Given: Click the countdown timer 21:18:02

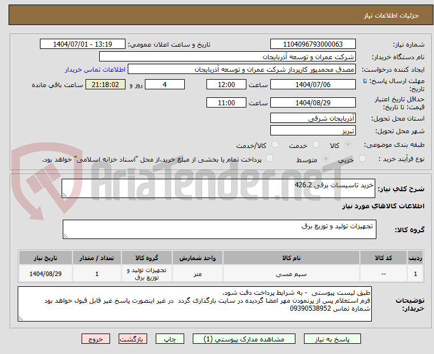Looking at the screenshot, I should pos(105,84).
